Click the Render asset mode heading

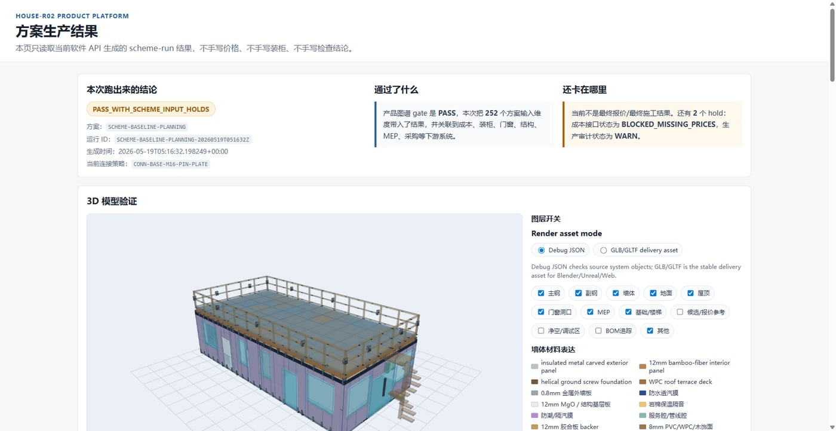pyautogui.click(x=567, y=233)
